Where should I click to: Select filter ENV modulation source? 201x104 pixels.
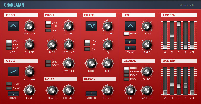tap(87, 41)
